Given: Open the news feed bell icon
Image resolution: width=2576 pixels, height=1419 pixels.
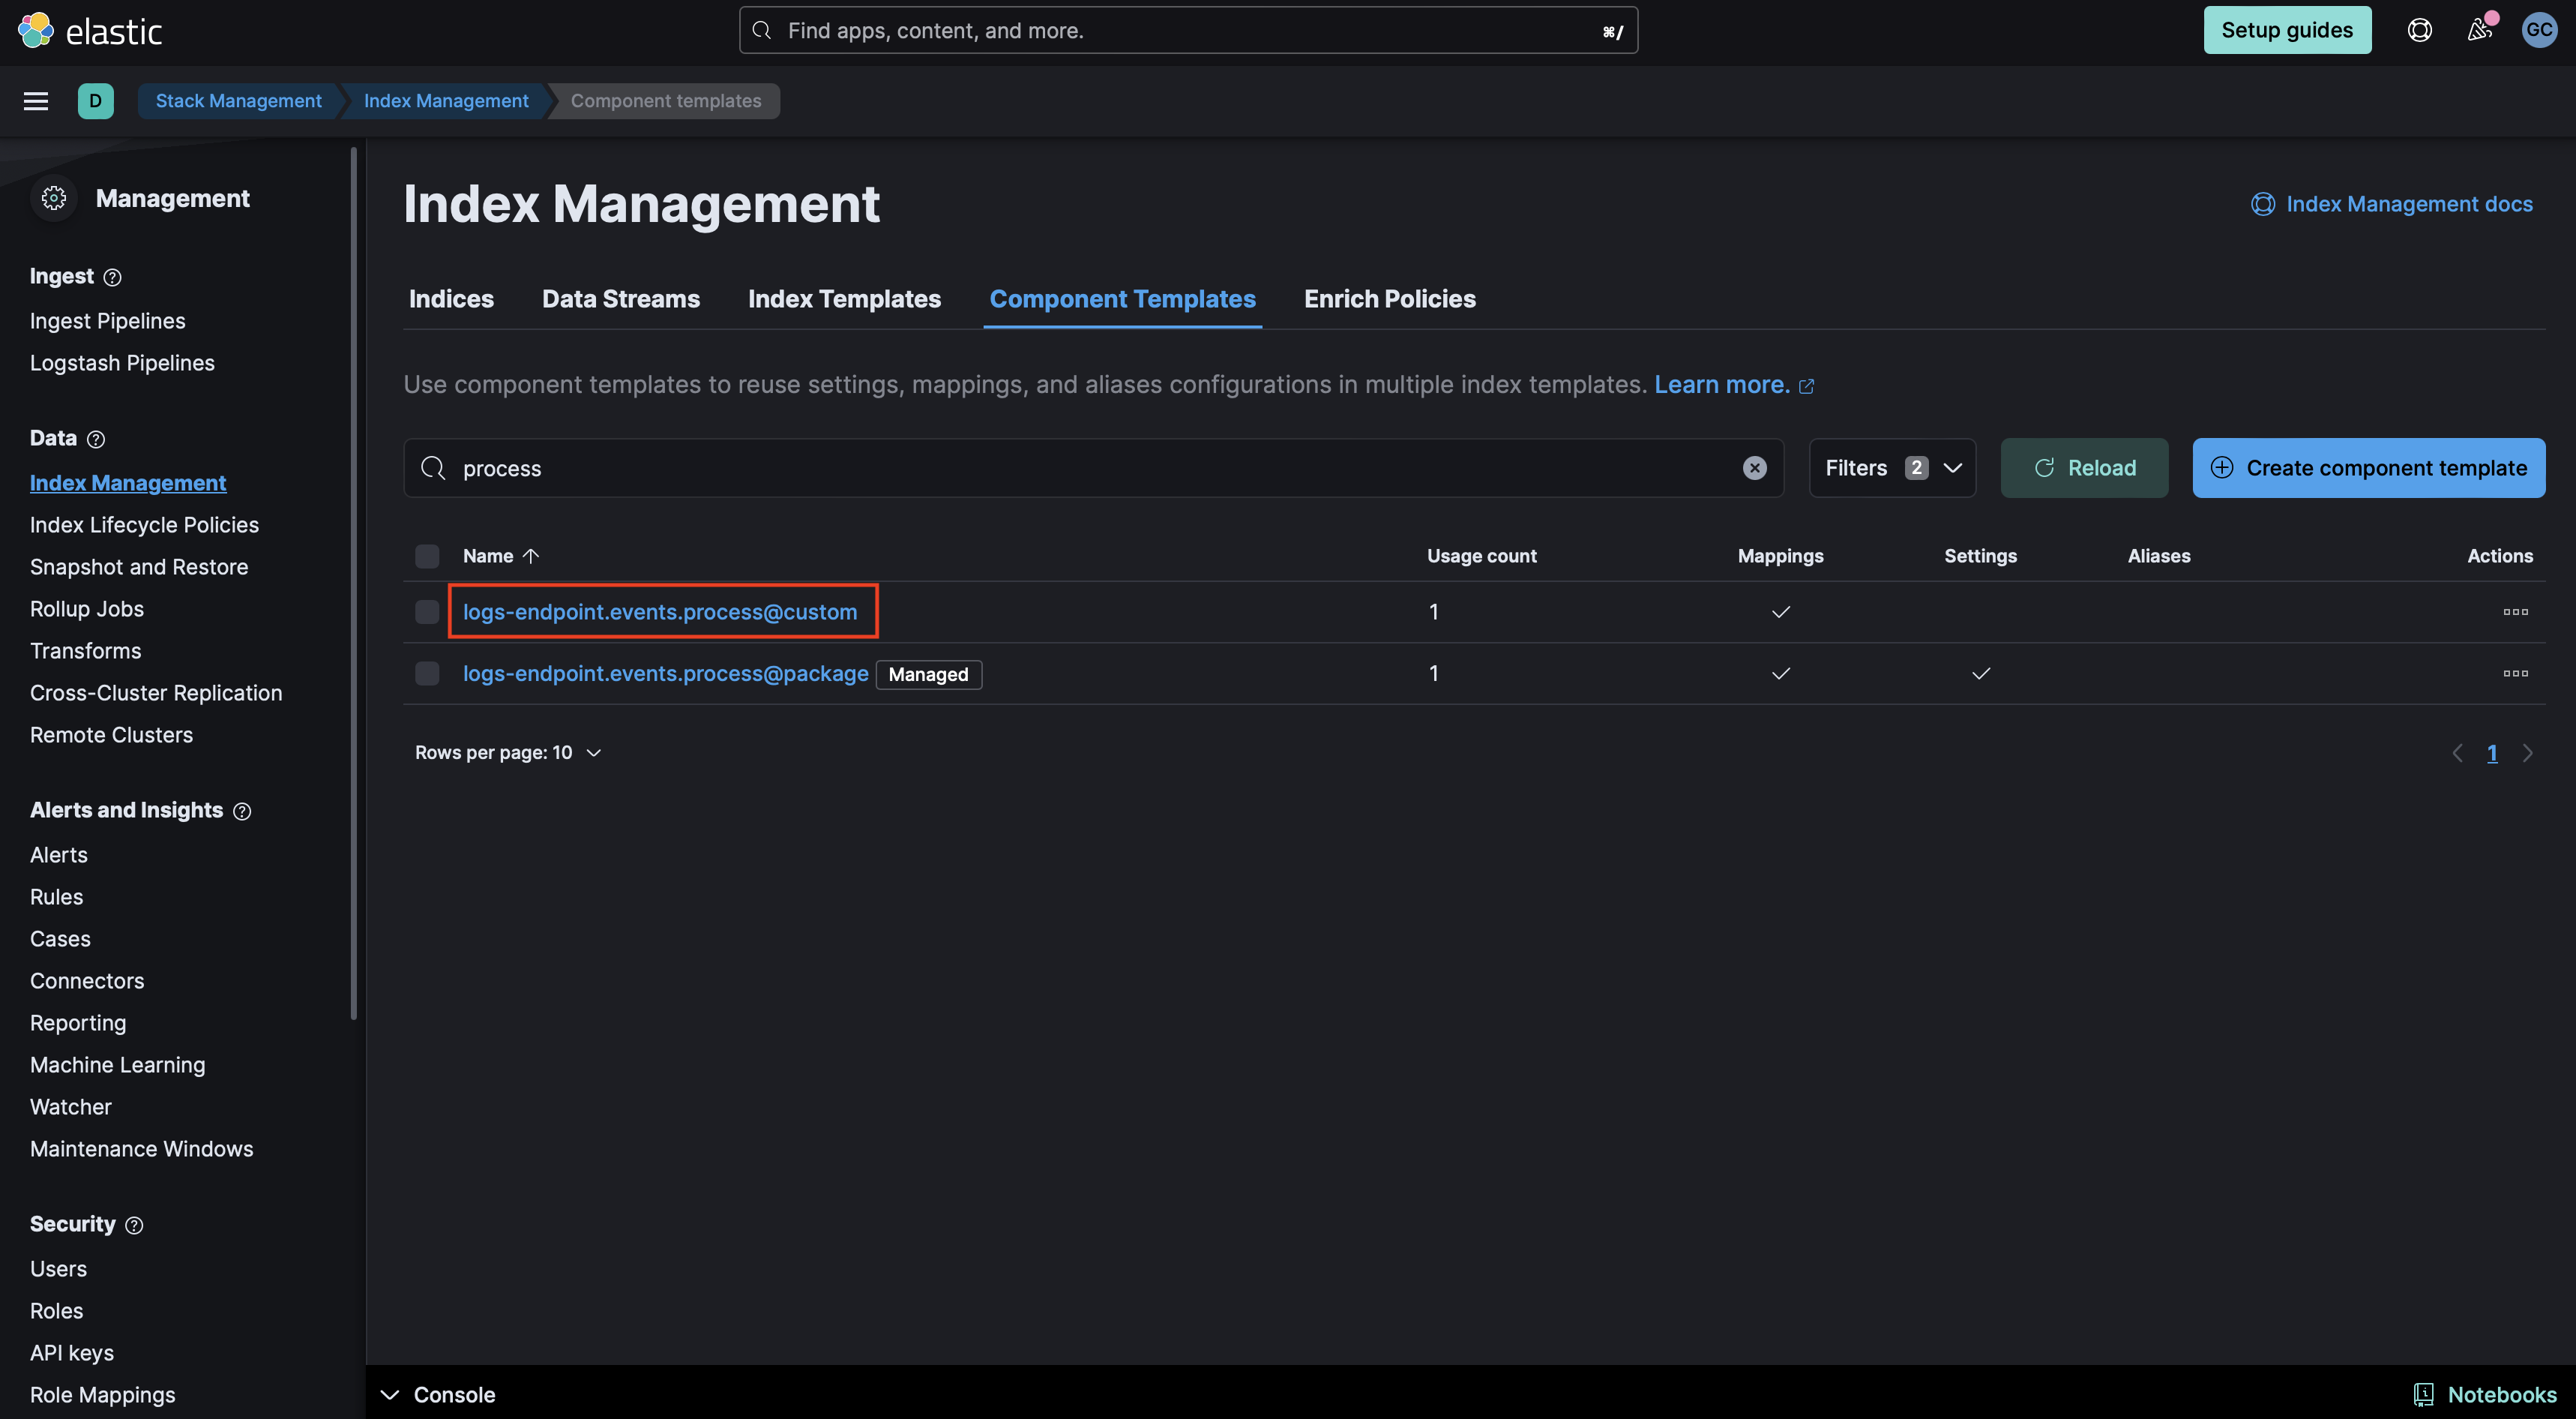Looking at the screenshot, I should click(x=2479, y=30).
